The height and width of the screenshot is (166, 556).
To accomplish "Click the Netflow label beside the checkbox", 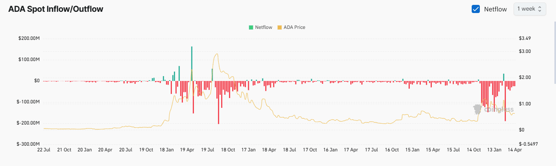I will (495, 9).
